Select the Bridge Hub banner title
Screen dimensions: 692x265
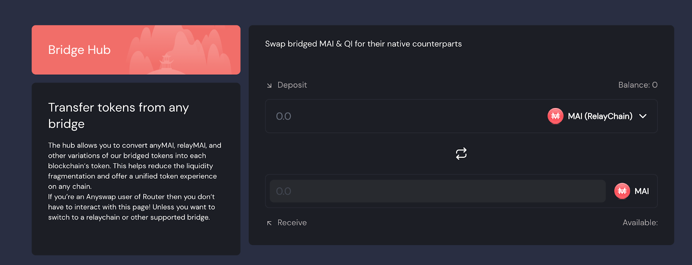coord(79,50)
